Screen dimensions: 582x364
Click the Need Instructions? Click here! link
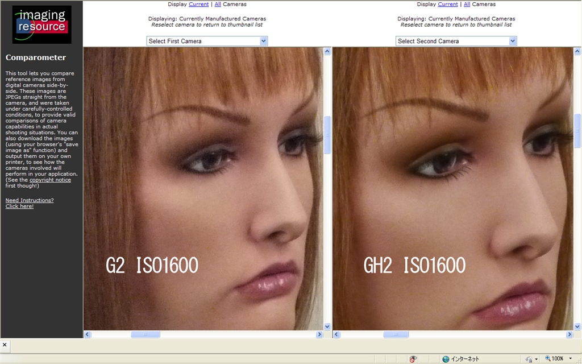(30, 203)
